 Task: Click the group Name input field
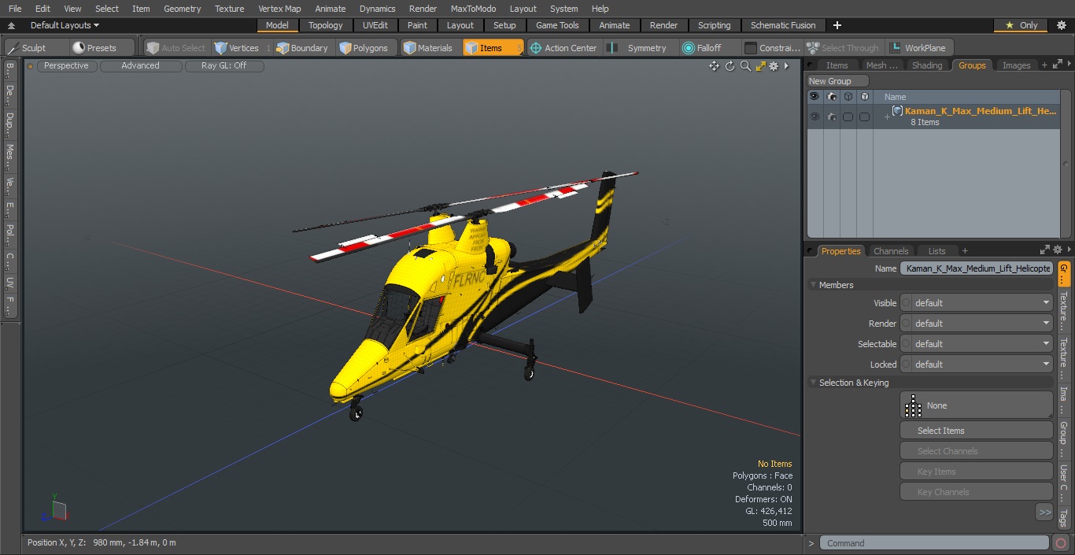pos(976,268)
